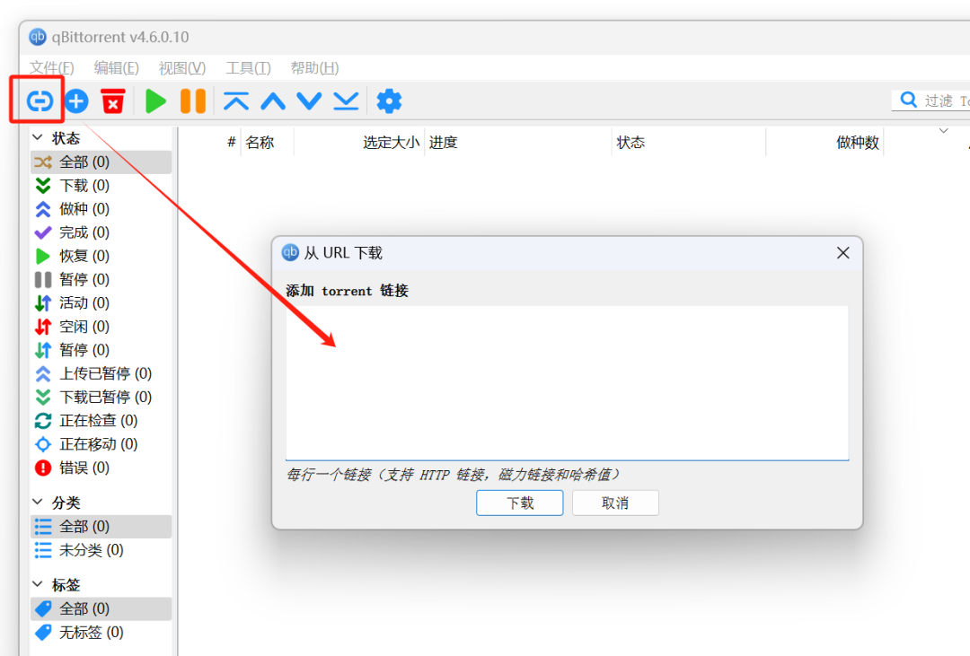The width and height of the screenshot is (970, 656).
Task: Click the torrent link text area
Action: pyautogui.click(x=568, y=382)
